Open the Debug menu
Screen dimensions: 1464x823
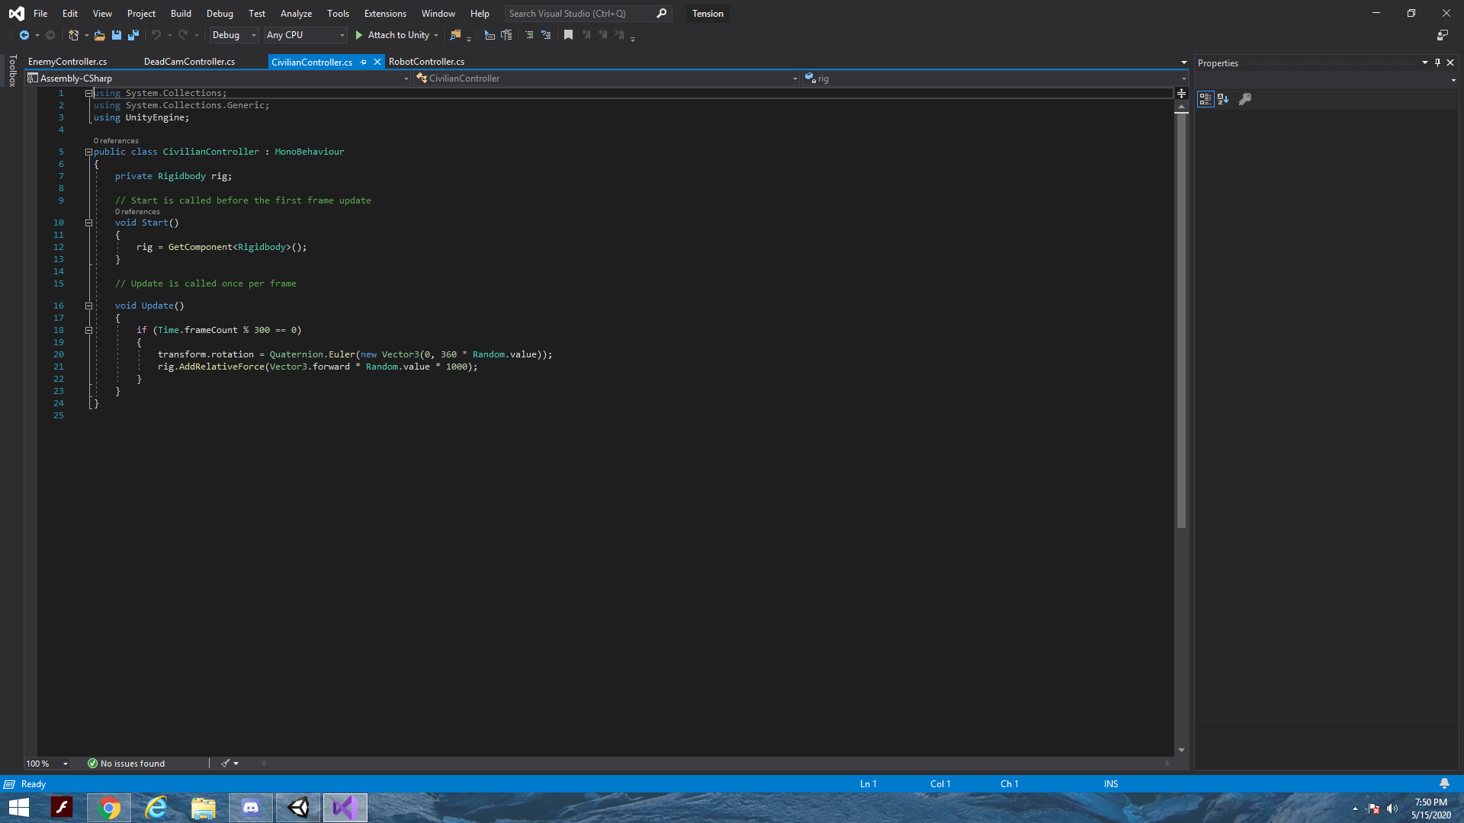point(220,13)
